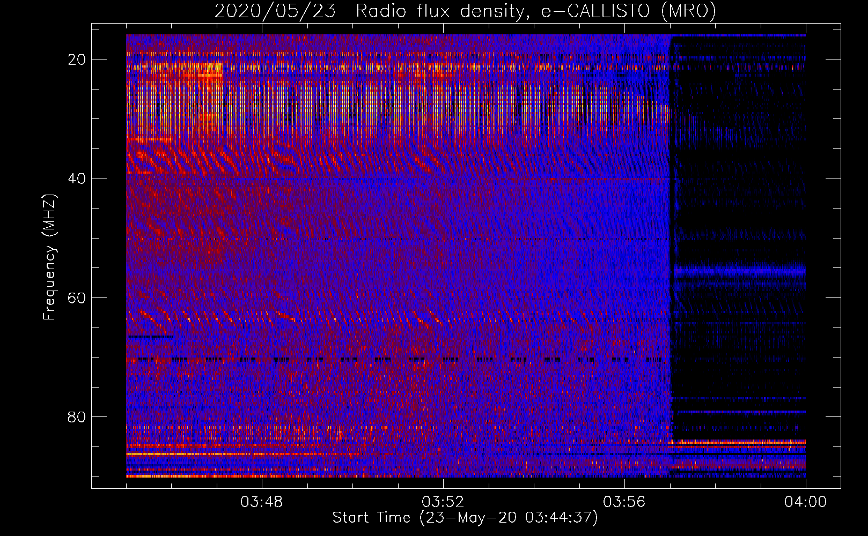Click the '40' frequency tick label
Image resolution: width=868 pixels, height=536 pixels.
(77, 178)
